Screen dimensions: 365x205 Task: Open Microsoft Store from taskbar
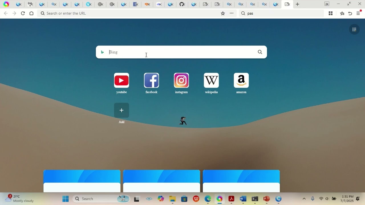coord(184,199)
